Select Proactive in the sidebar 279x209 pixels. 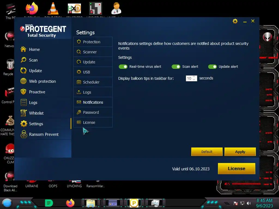[x=43, y=92]
